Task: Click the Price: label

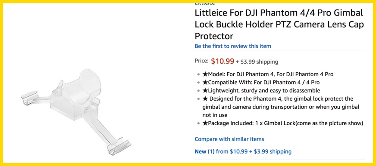Action: (201, 61)
